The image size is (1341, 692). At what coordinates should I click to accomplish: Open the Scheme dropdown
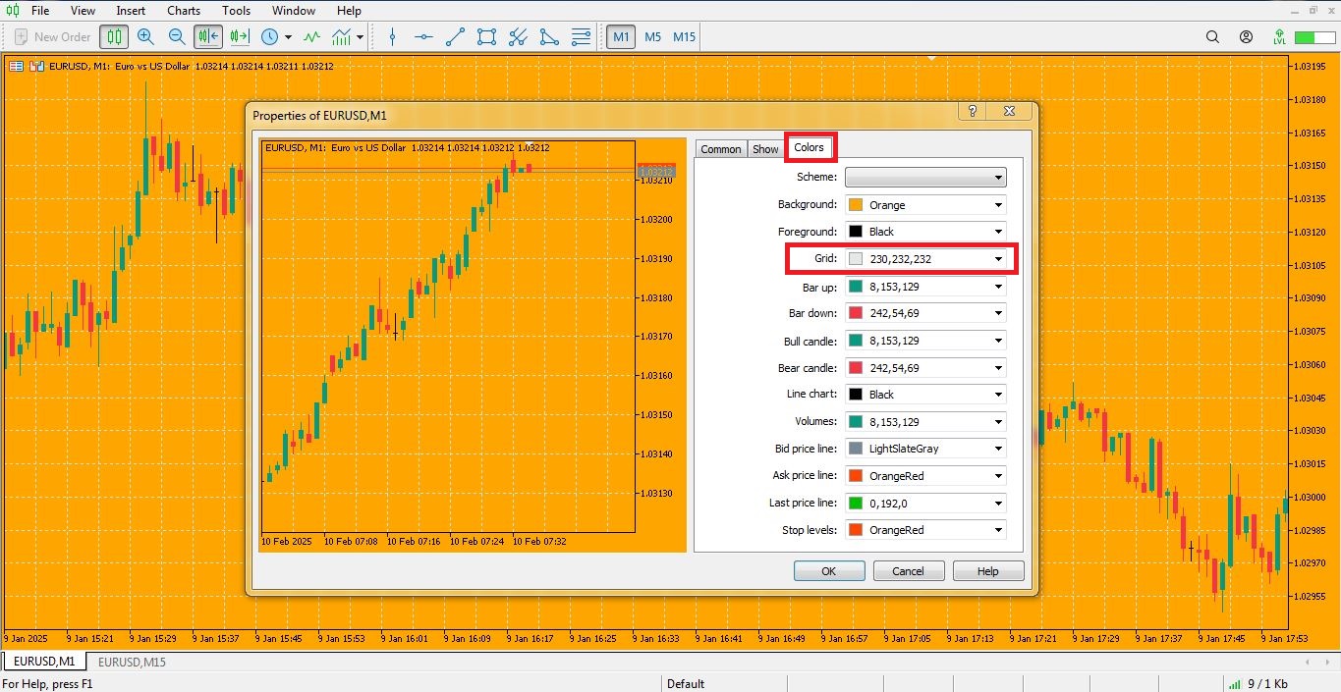925,178
